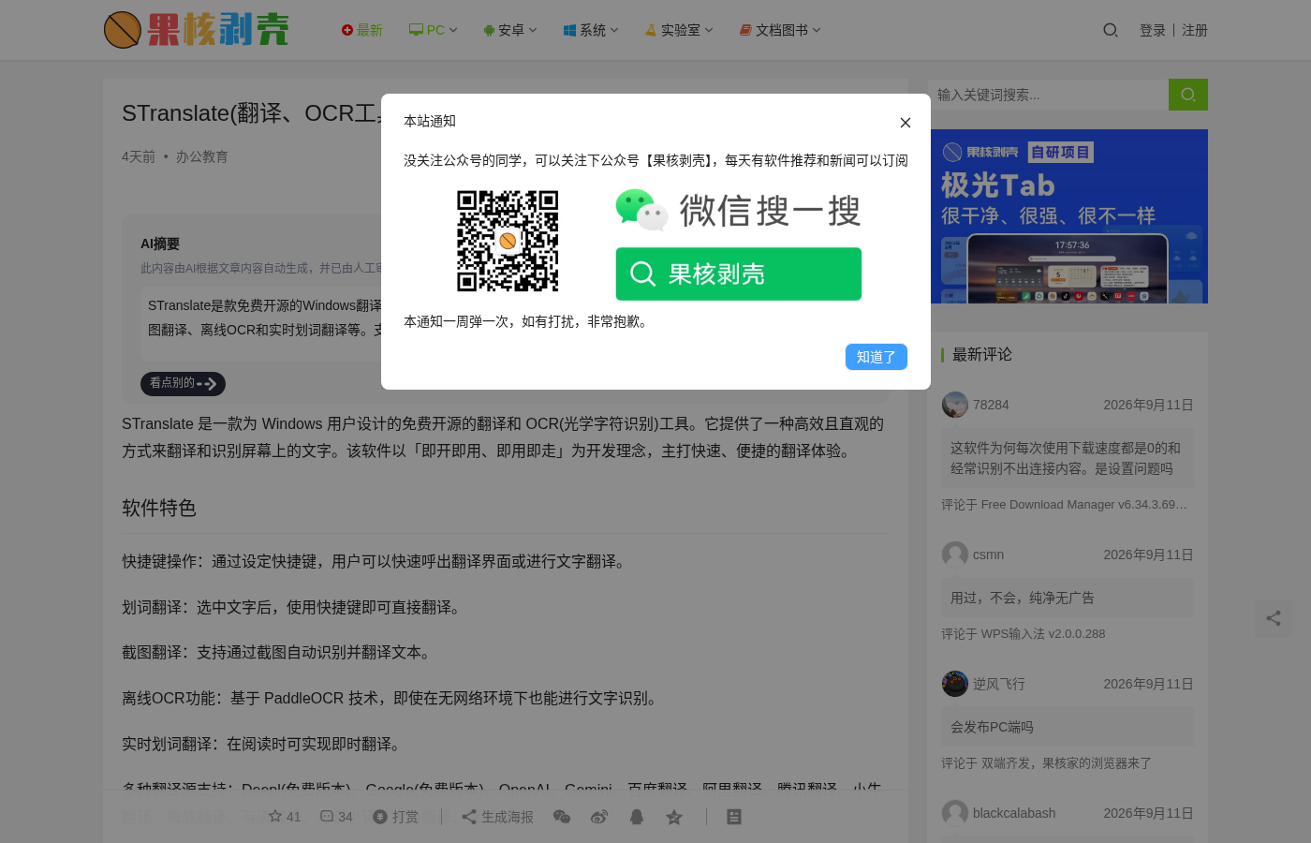This screenshot has width=1311, height=843.
Task: Click the comment count 34 icon
Action: [336, 817]
